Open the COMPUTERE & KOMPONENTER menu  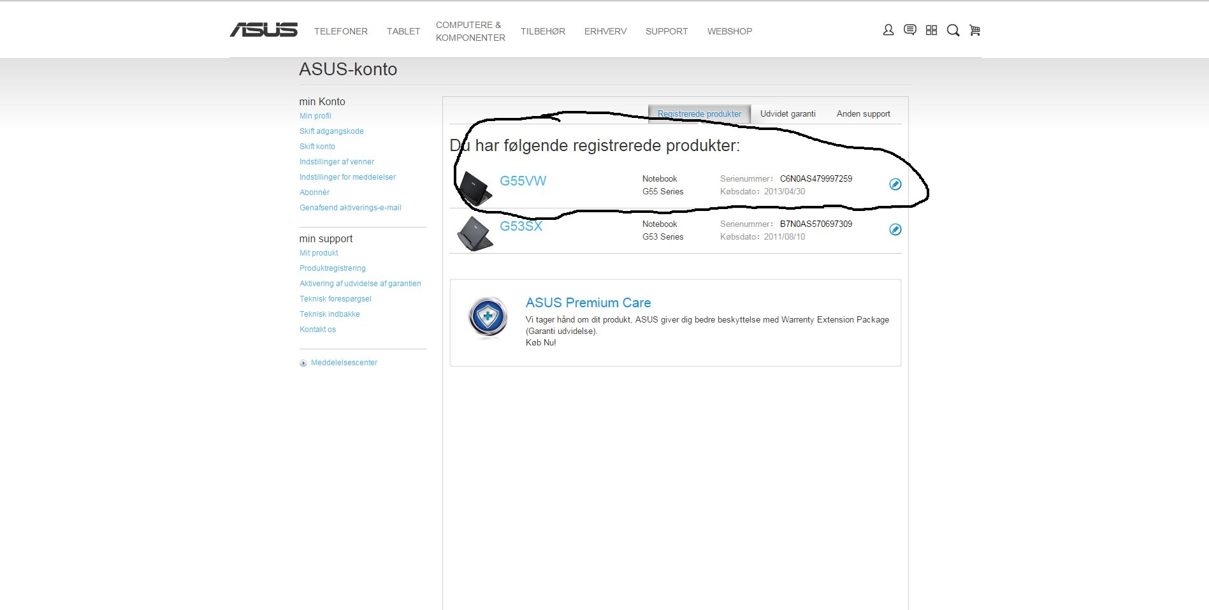click(470, 31)
